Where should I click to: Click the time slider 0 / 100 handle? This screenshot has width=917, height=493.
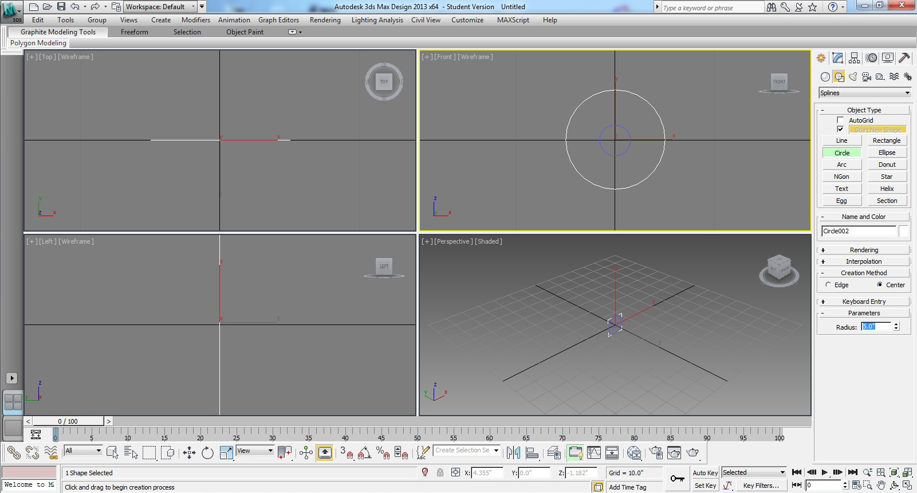[x=68, y=421]
